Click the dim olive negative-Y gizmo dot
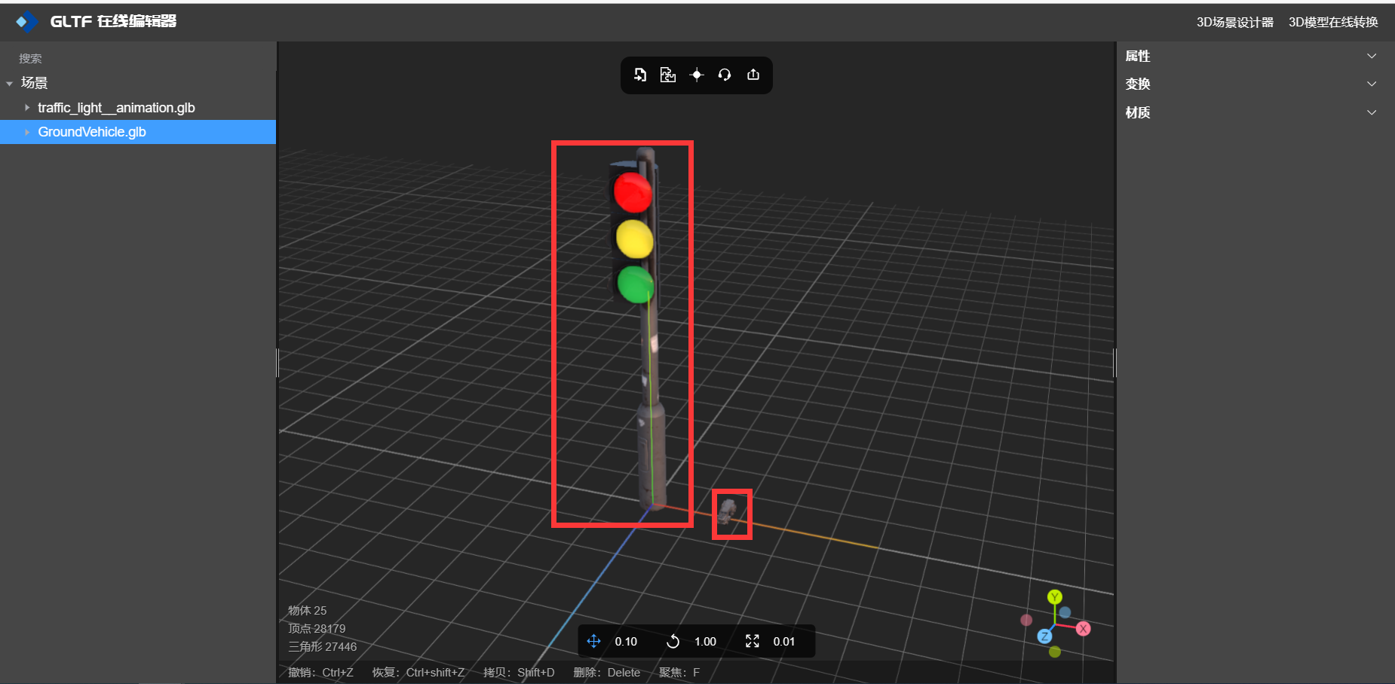Image resolution: width=1395 pixels, height=684 pixels. tap(1055, 652)
